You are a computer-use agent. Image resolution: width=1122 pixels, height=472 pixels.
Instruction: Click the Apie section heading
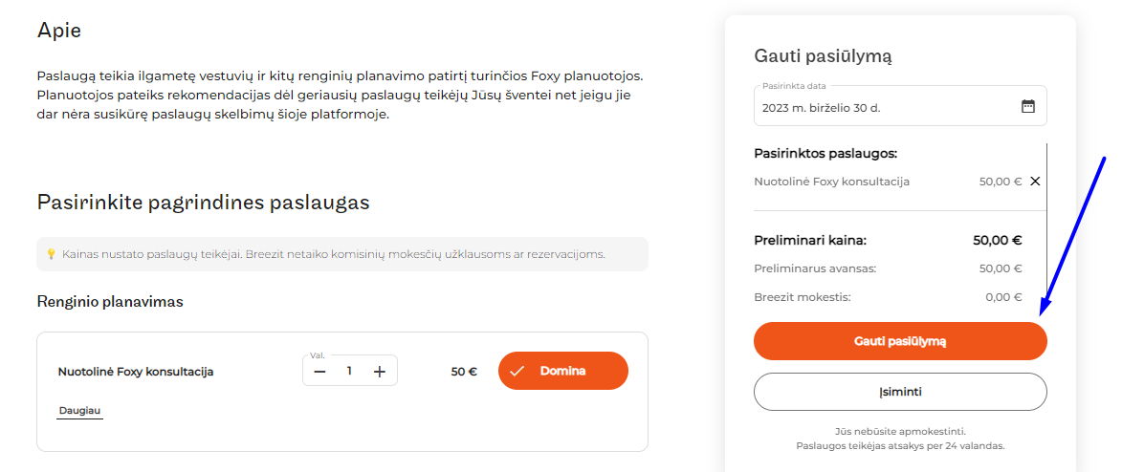point(58,31)
